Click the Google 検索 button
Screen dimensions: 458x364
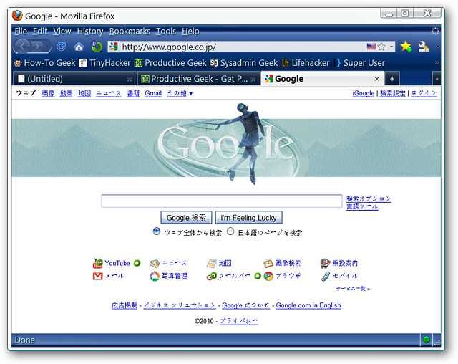[x=186, y=218]
